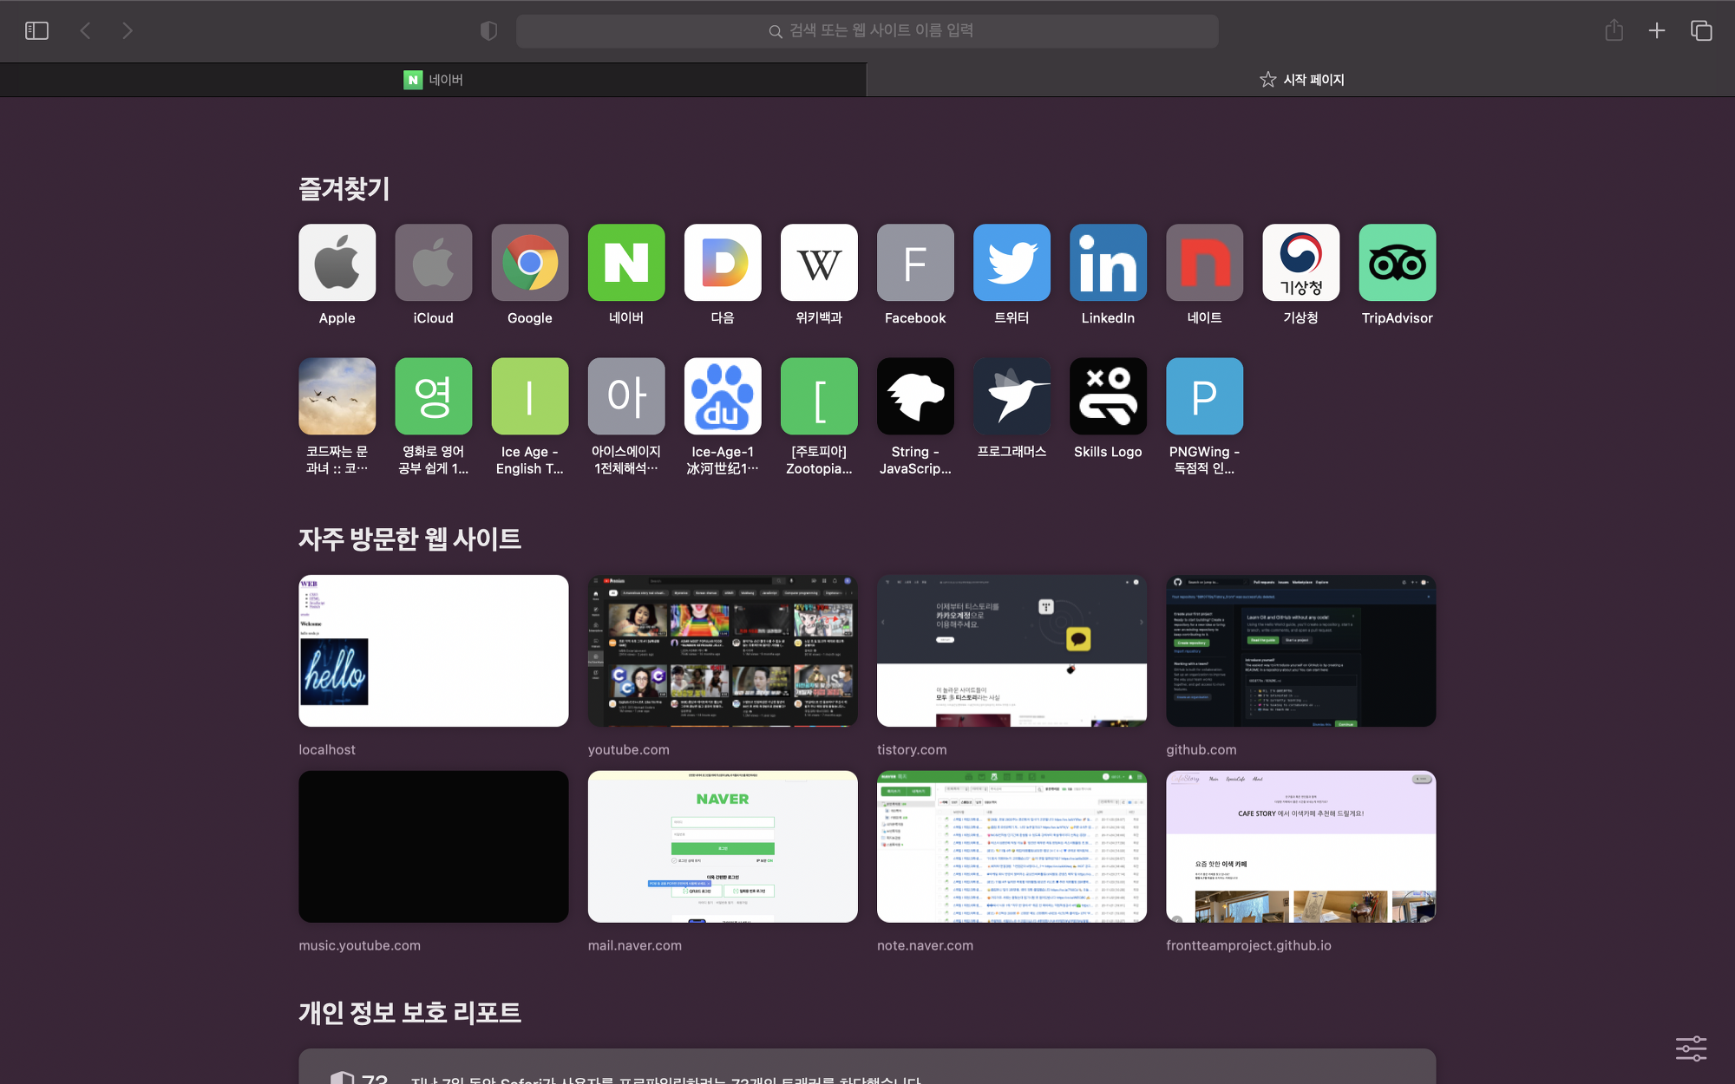Open the Baidu Ice-Age-1 favorite
The width and height of the screenshot is (1735, 1084).
(x=722, y=396)
